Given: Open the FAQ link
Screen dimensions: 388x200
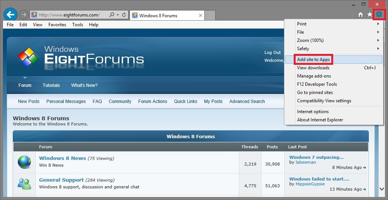Looking at the screenshot, I should pos(97,101).
